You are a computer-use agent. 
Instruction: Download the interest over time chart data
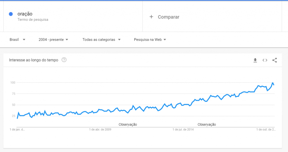pyautogui.click(x=255, y=60)
